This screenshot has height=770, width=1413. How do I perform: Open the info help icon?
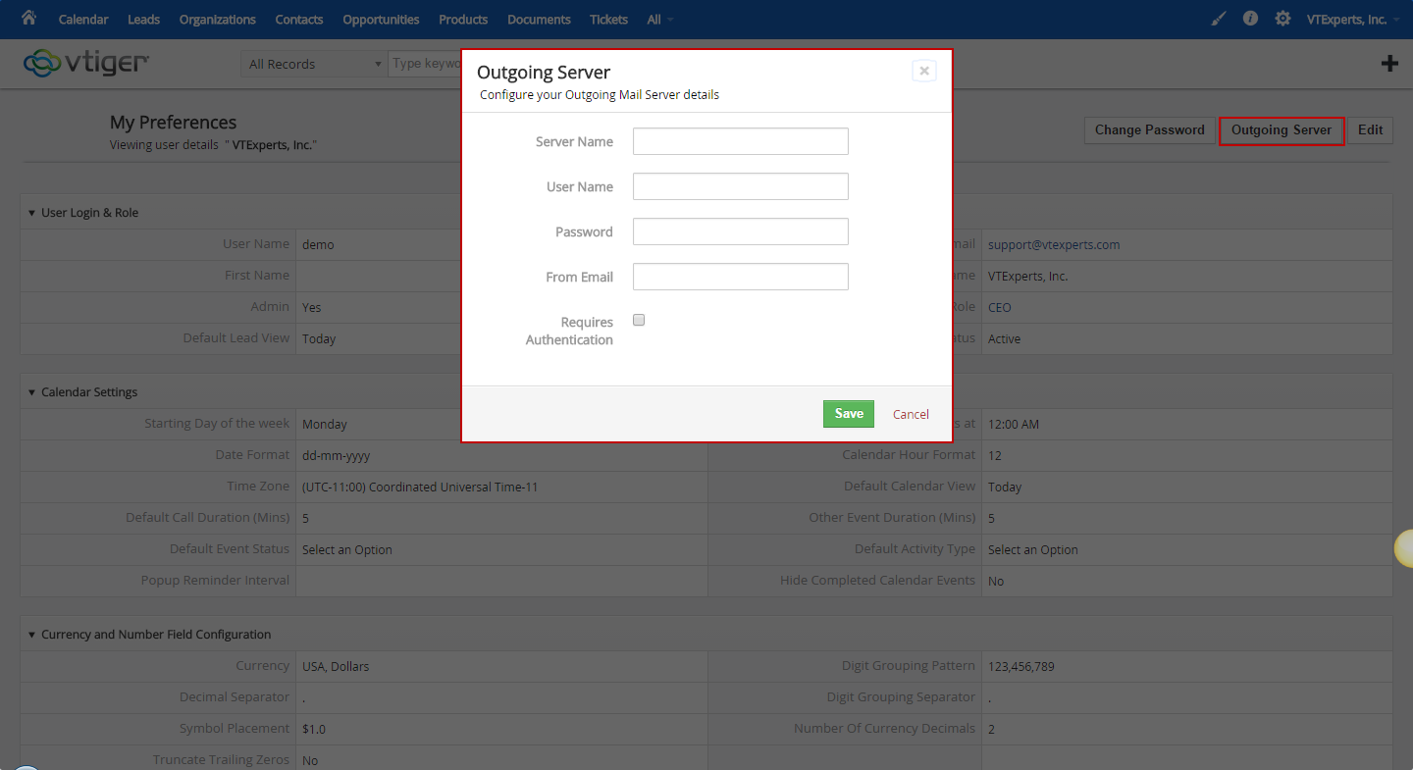pyautogui.click(x=1250, y=19)
